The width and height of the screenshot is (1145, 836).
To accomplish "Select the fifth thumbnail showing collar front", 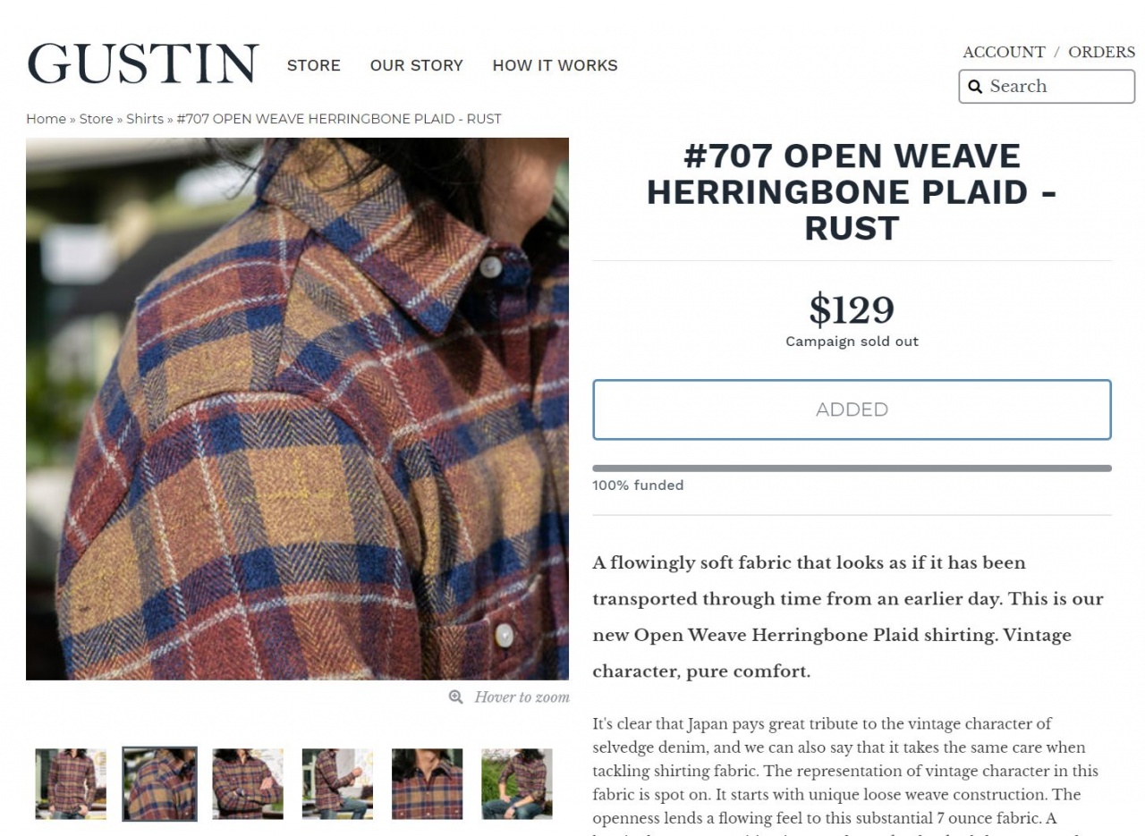I will tap(427, 784).
